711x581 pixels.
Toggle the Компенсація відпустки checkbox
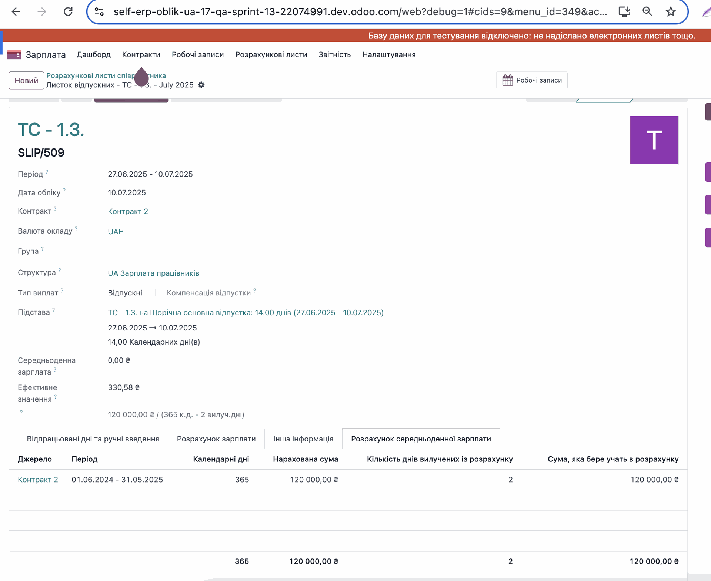pos(159,293)
